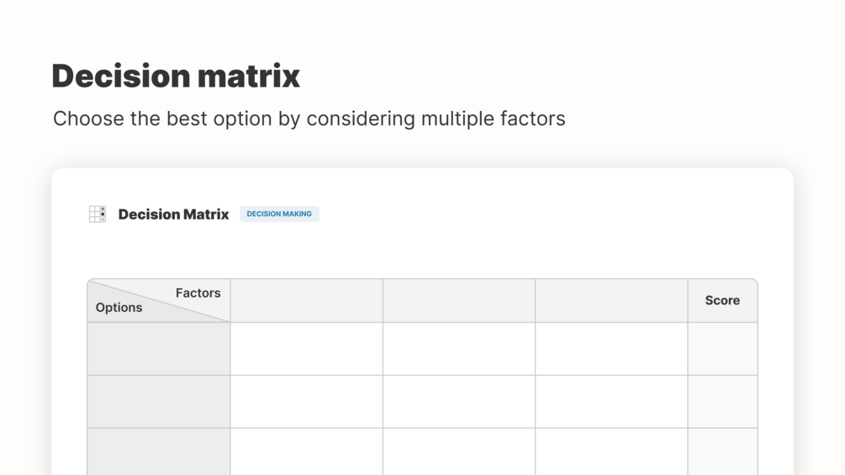Click the first empty factor header cell
The image size is (845, 475).
point(307,301)
